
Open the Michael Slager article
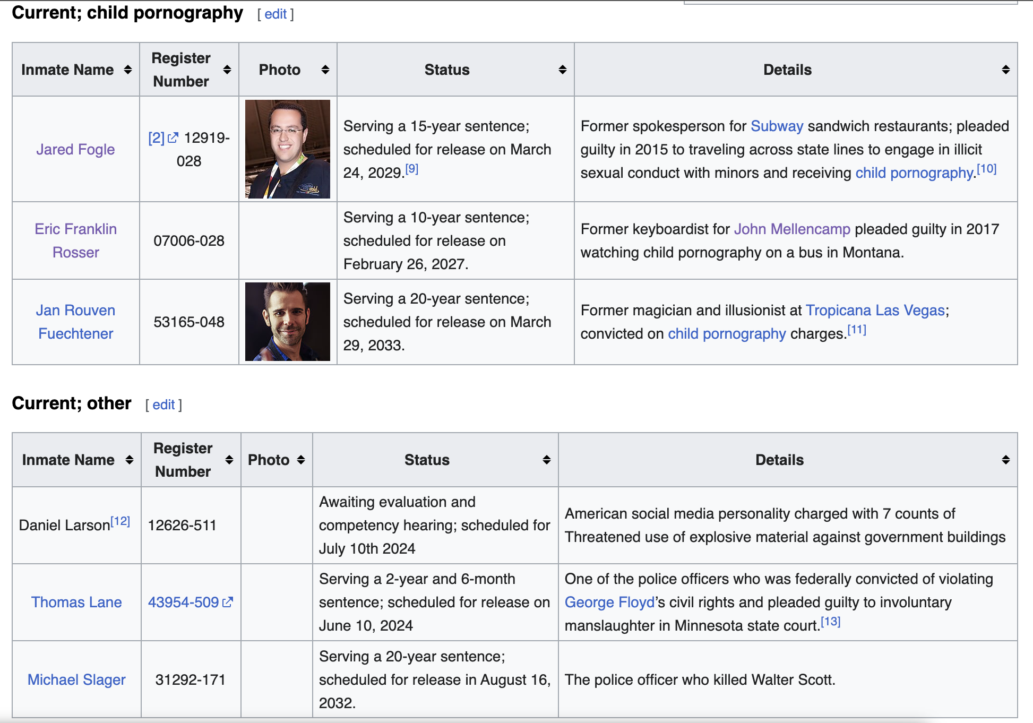(x=76, y=679)
